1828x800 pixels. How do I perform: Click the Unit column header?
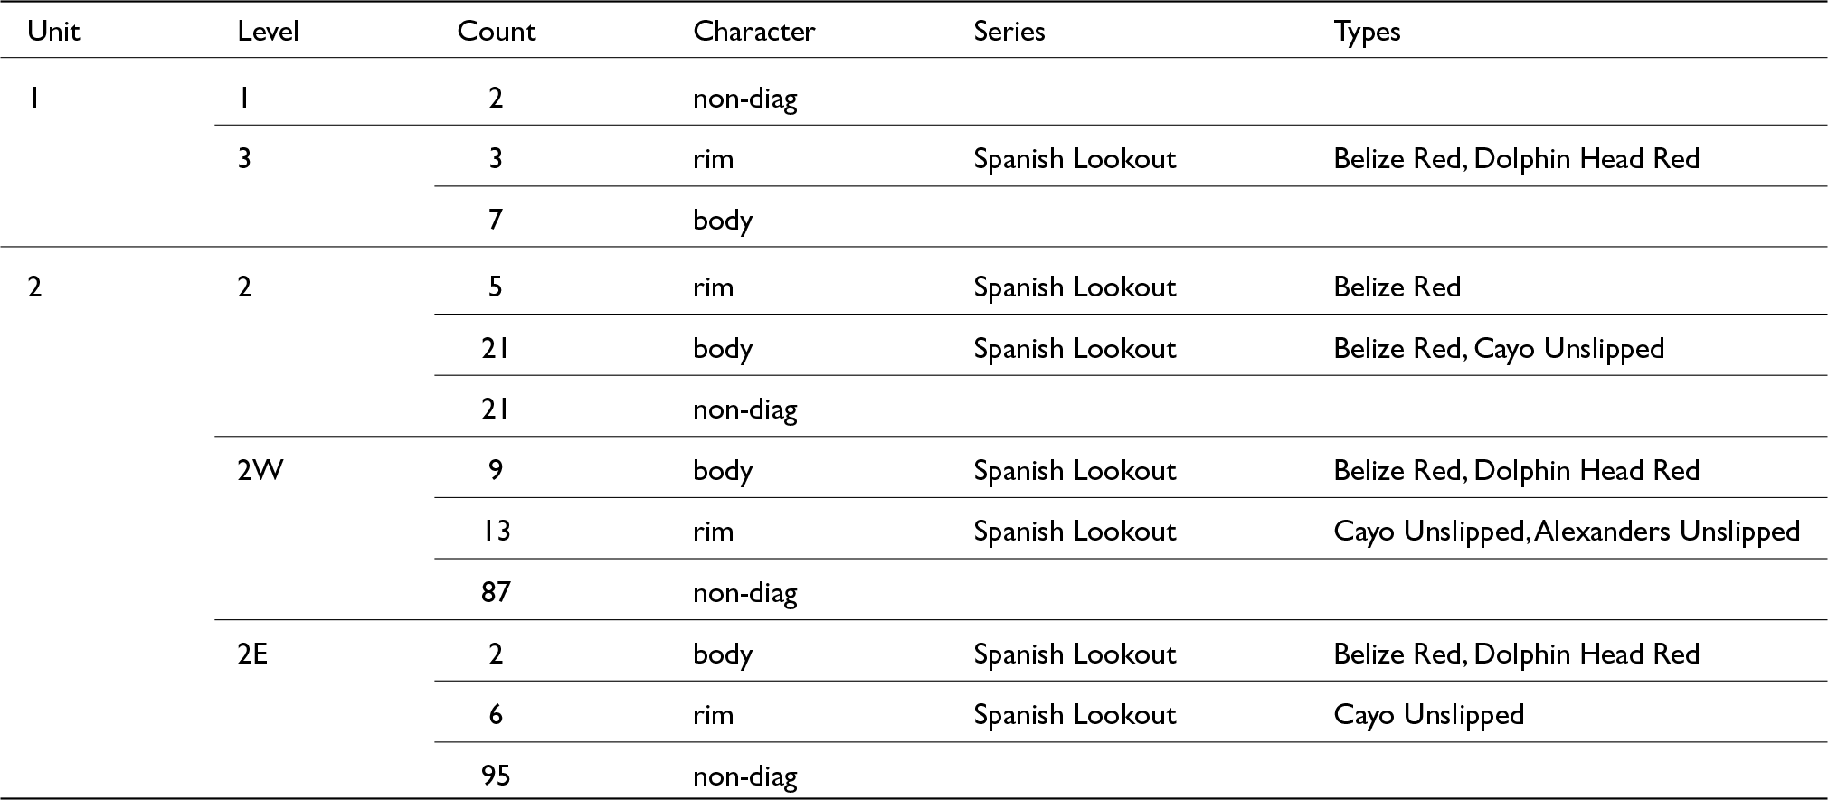(x=53, y=32)
